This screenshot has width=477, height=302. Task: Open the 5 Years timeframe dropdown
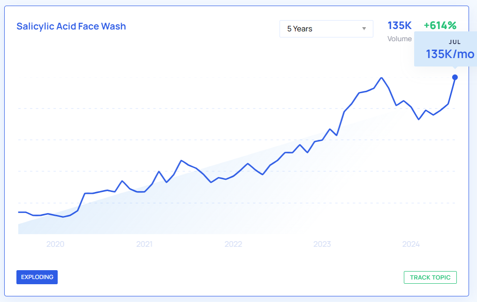(326, 29)
